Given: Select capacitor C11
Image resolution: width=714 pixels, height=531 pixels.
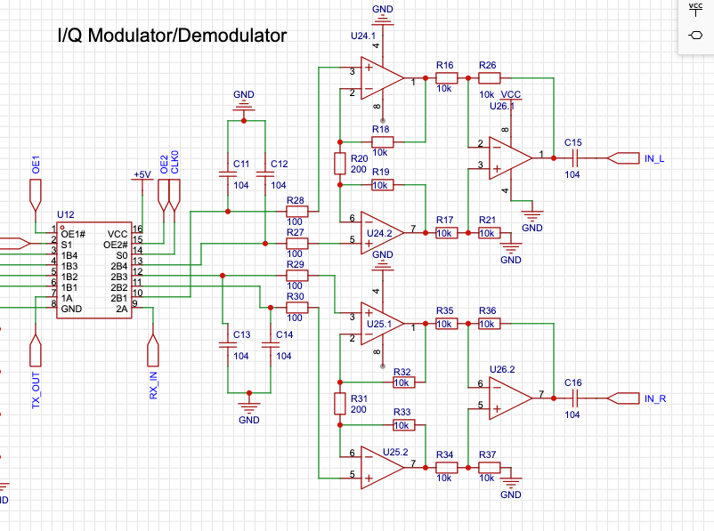Looking at the screenshot, I should click(x=229, y=177).
